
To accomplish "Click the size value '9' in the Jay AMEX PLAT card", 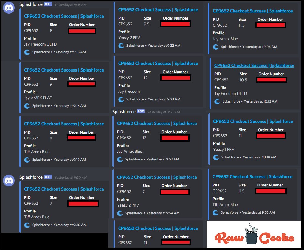I will [51, 84].
